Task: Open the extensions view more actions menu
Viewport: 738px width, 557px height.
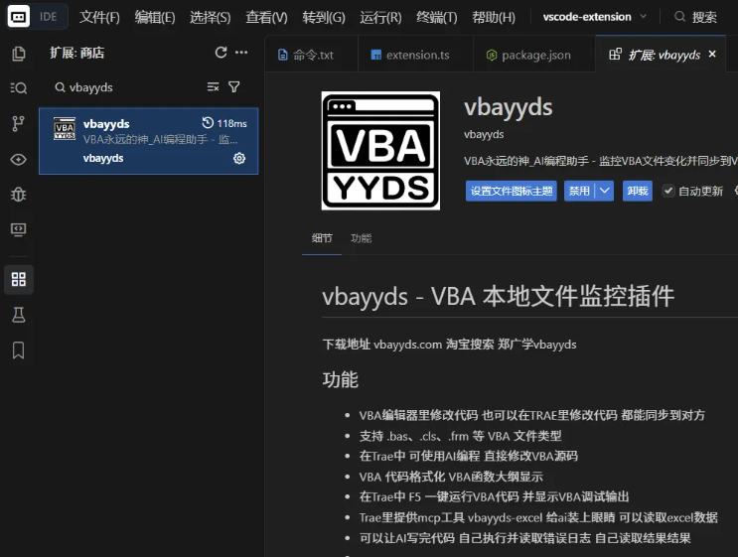Action: click(241, 53)
